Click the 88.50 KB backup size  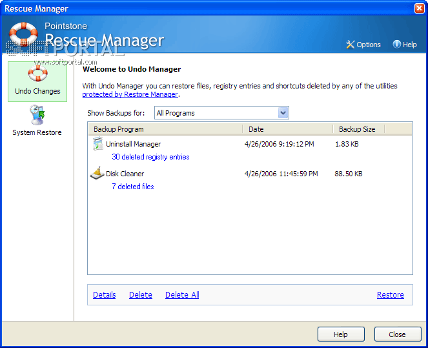pyautogui.click(x=349, y=174)
